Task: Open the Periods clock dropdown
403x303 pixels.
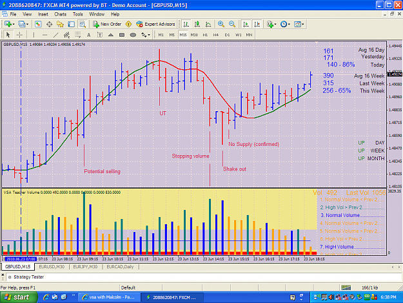Action: [285, 24]
